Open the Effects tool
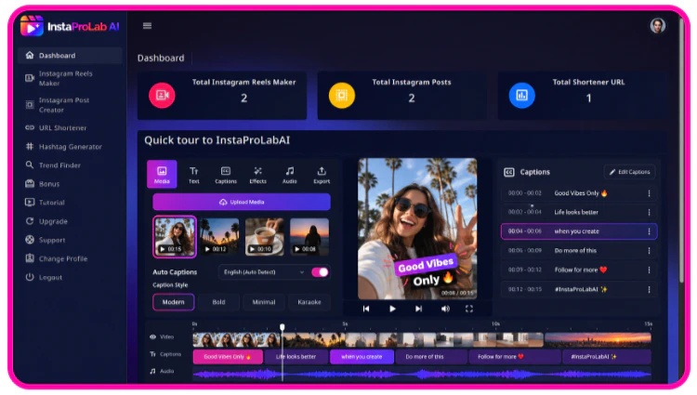Image resolution: width=697 pixels, height=395 pixels. click(257, 175)
